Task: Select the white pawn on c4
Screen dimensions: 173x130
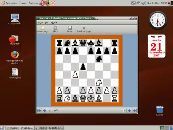Action: 75,74
